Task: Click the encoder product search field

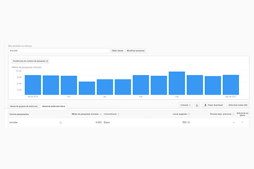Action: 59,51
